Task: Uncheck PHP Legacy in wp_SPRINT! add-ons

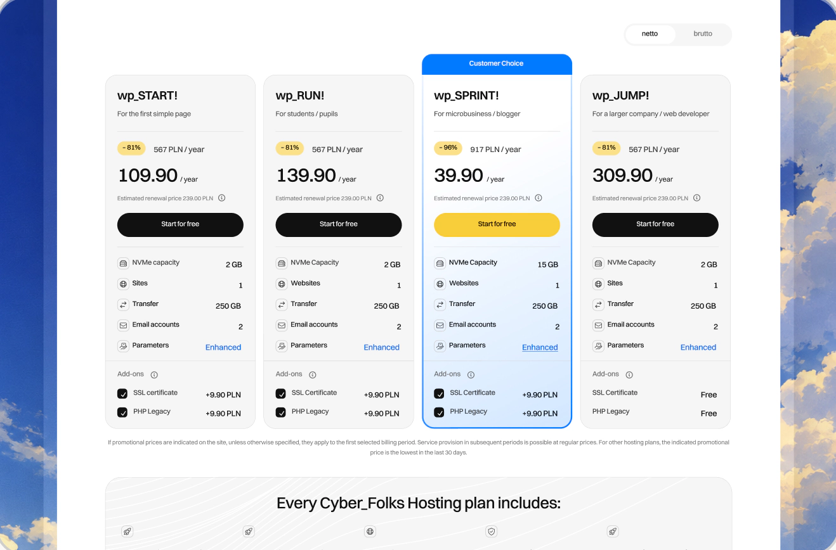Action: click(x=439, y=412)
